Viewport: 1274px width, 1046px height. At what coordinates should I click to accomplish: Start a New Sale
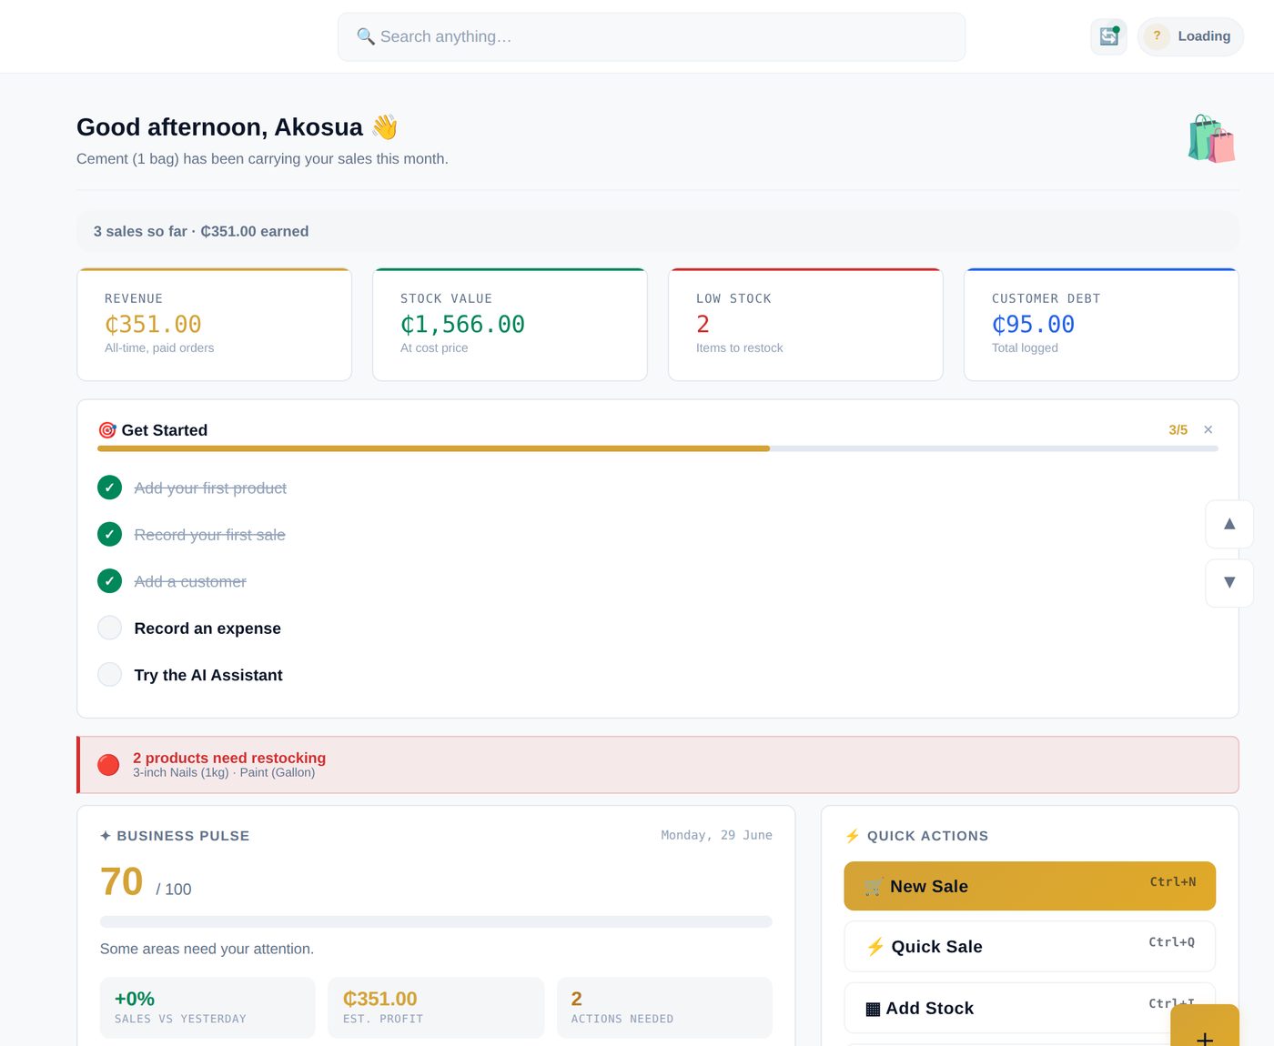click(x=1030, y=886)
